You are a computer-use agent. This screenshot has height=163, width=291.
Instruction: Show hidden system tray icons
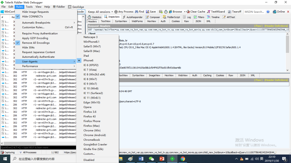click(236, 159)
